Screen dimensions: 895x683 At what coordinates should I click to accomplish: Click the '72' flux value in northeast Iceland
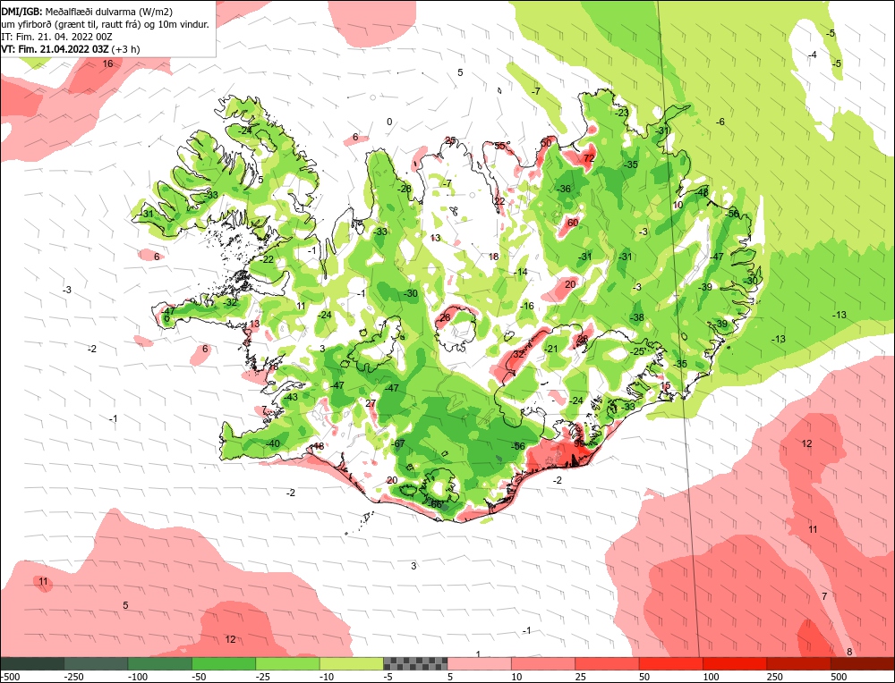click(589, 158)
